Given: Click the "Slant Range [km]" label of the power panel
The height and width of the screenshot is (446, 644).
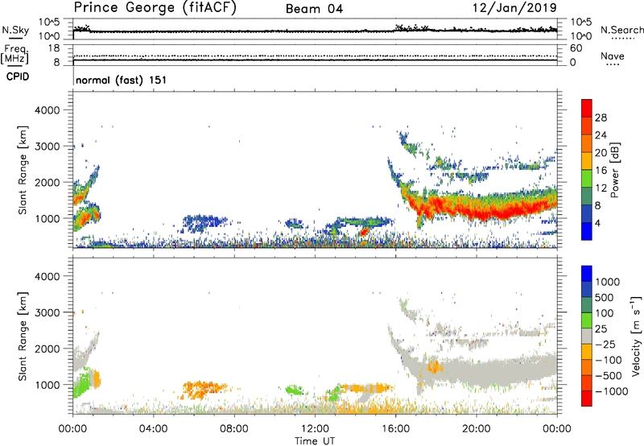Looking at the screenshot, I should [x=23, y=170].
